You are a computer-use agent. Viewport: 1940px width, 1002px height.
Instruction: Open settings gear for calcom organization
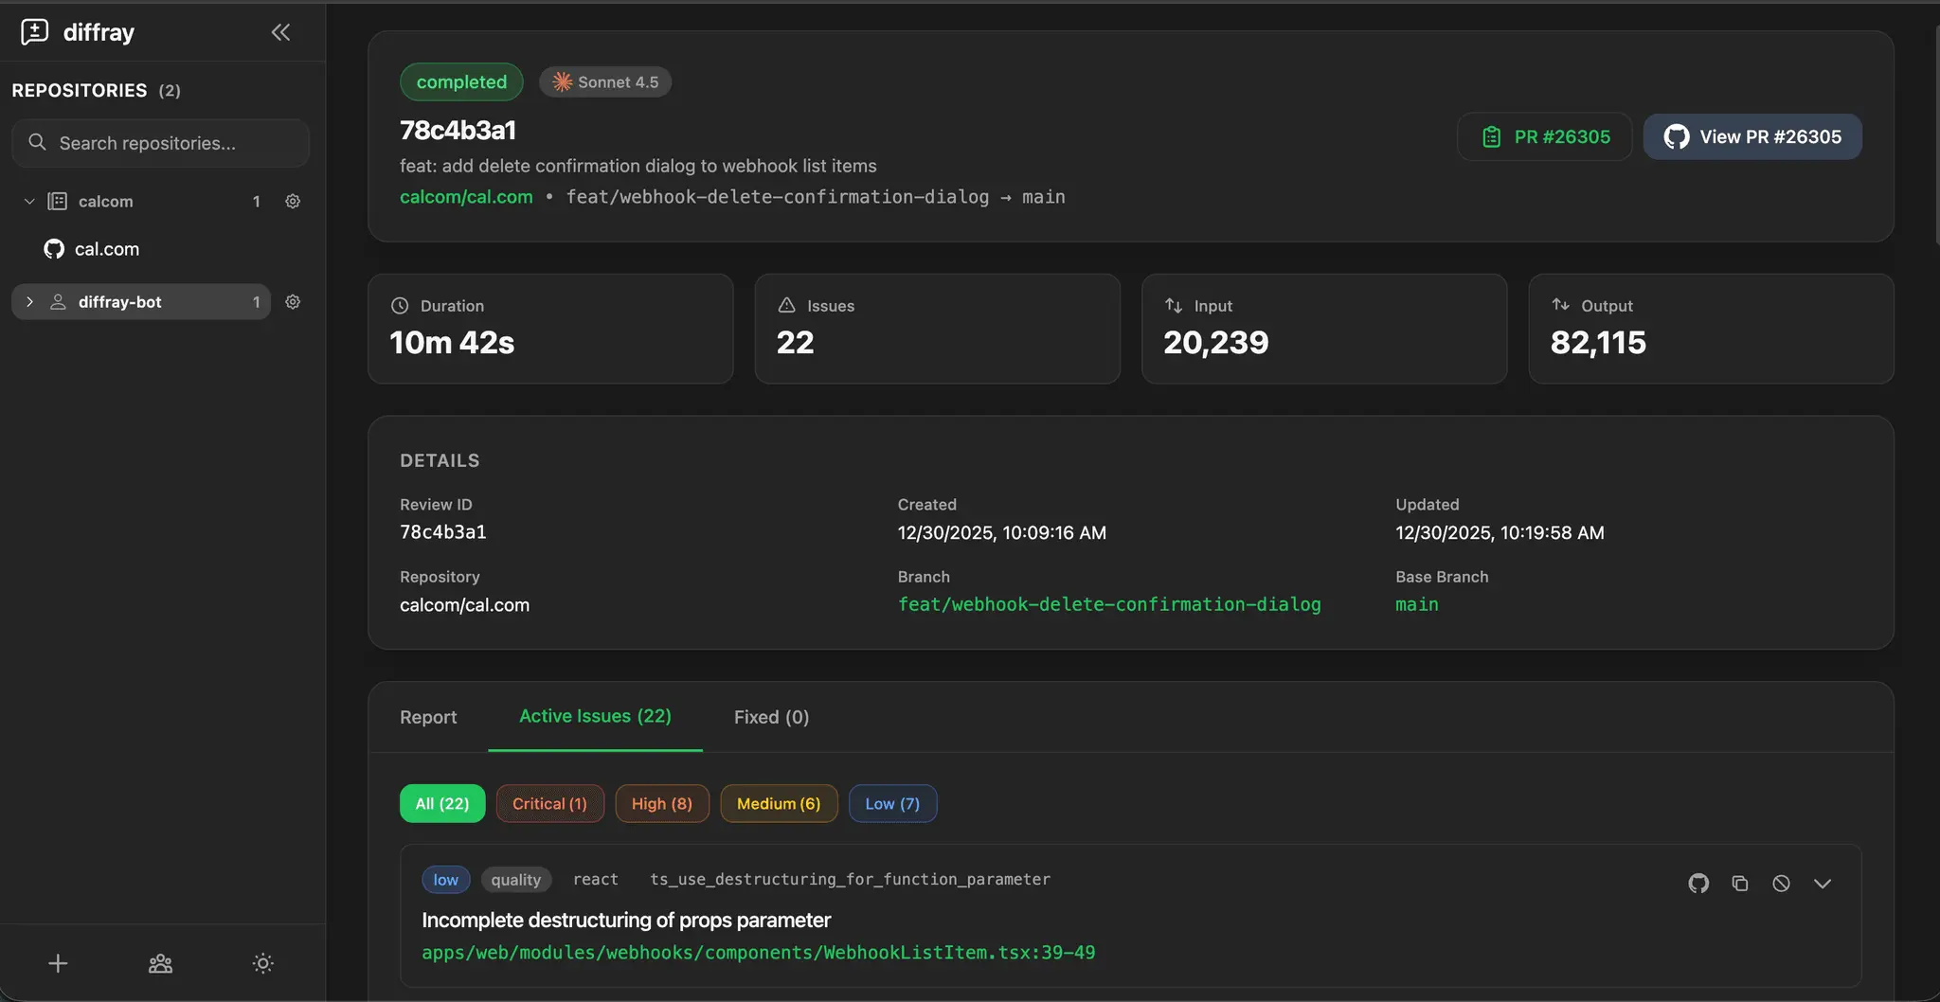pyautogui.click(x=293, y=201)
